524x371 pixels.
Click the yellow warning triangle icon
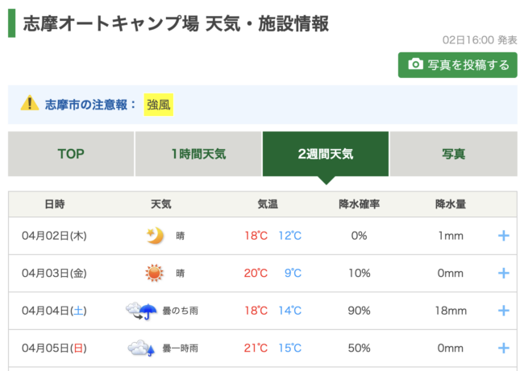point(30,103)
